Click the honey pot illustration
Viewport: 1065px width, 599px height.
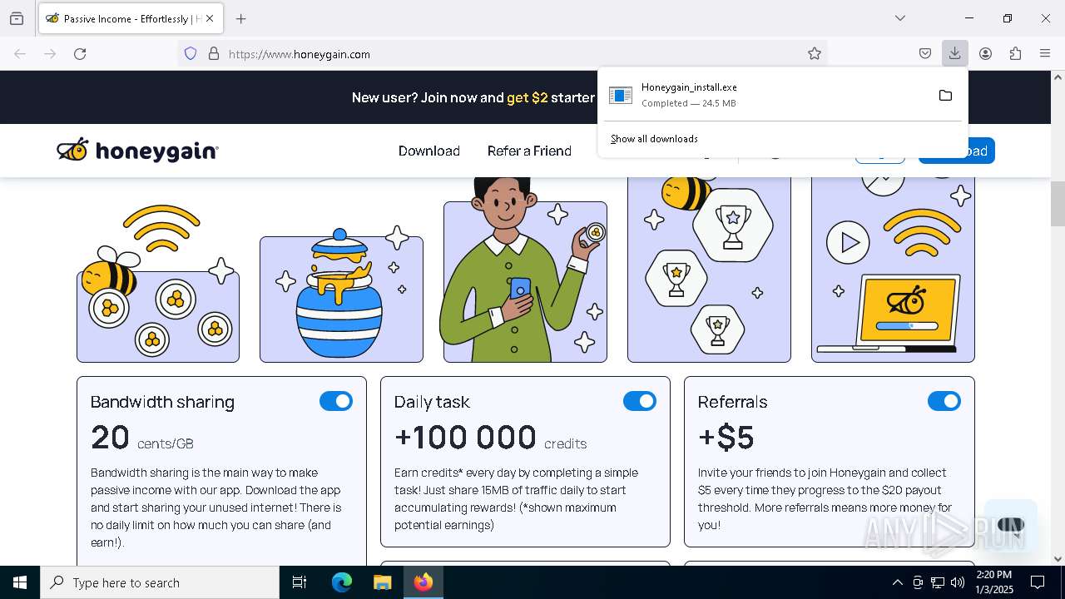341,295
